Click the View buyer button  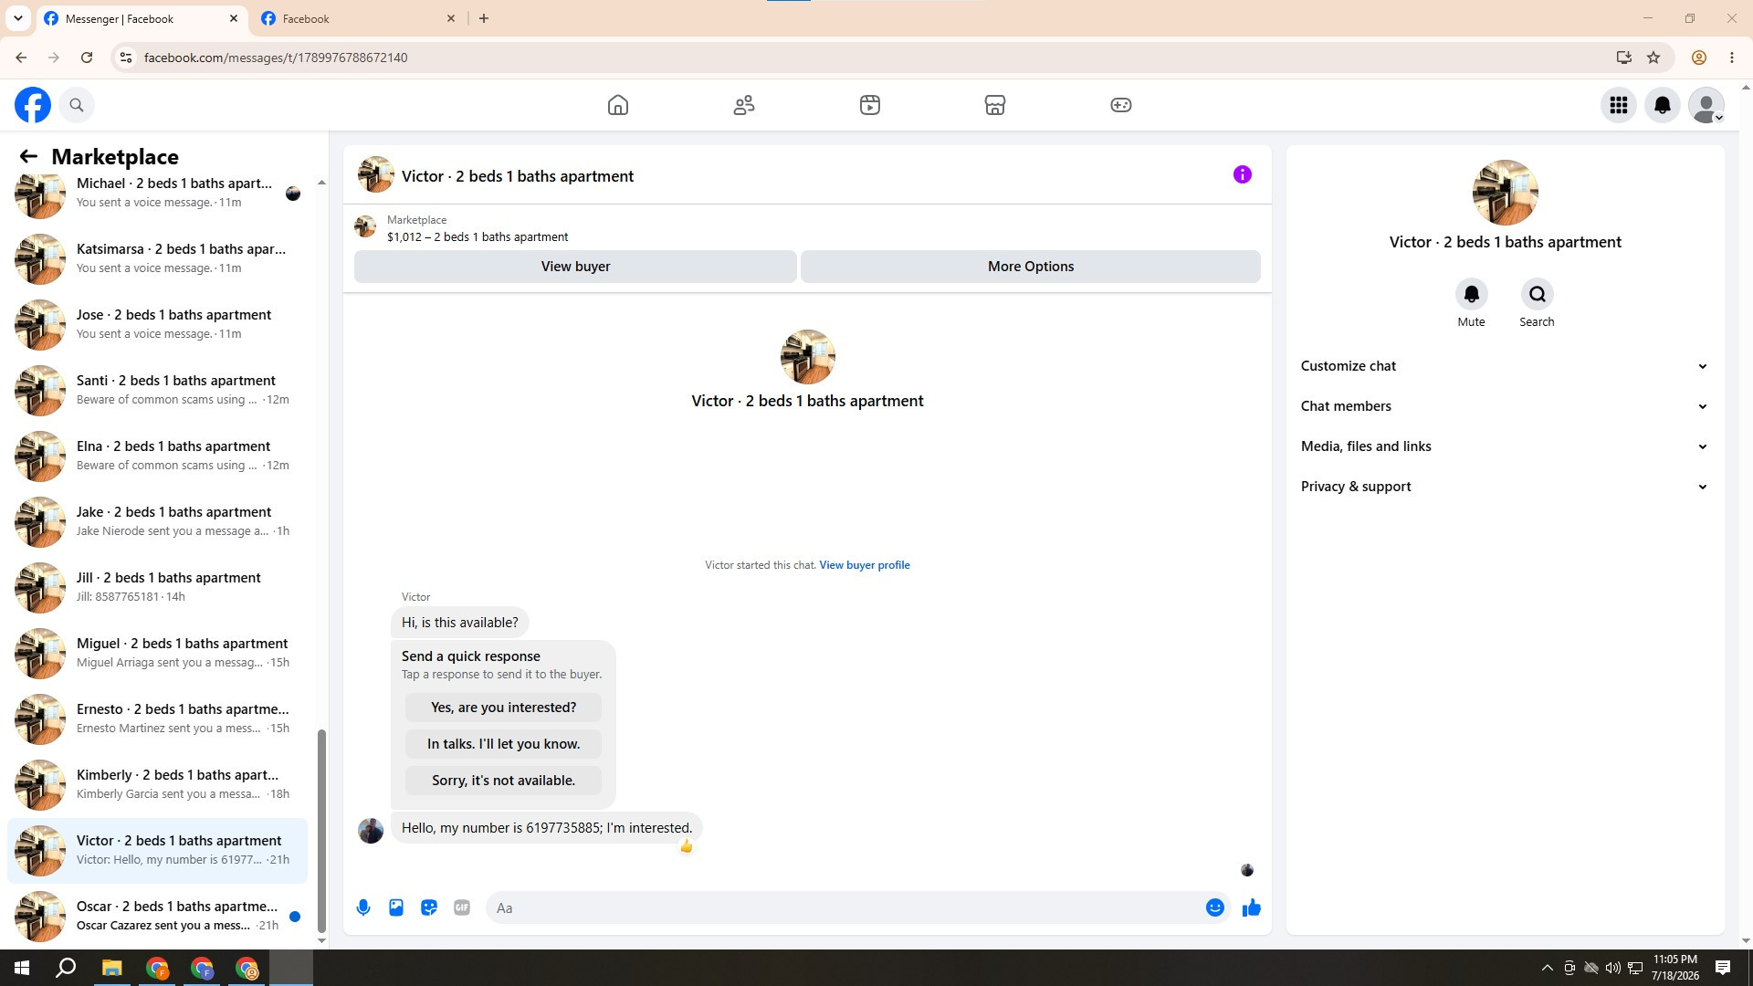point(575,267)
